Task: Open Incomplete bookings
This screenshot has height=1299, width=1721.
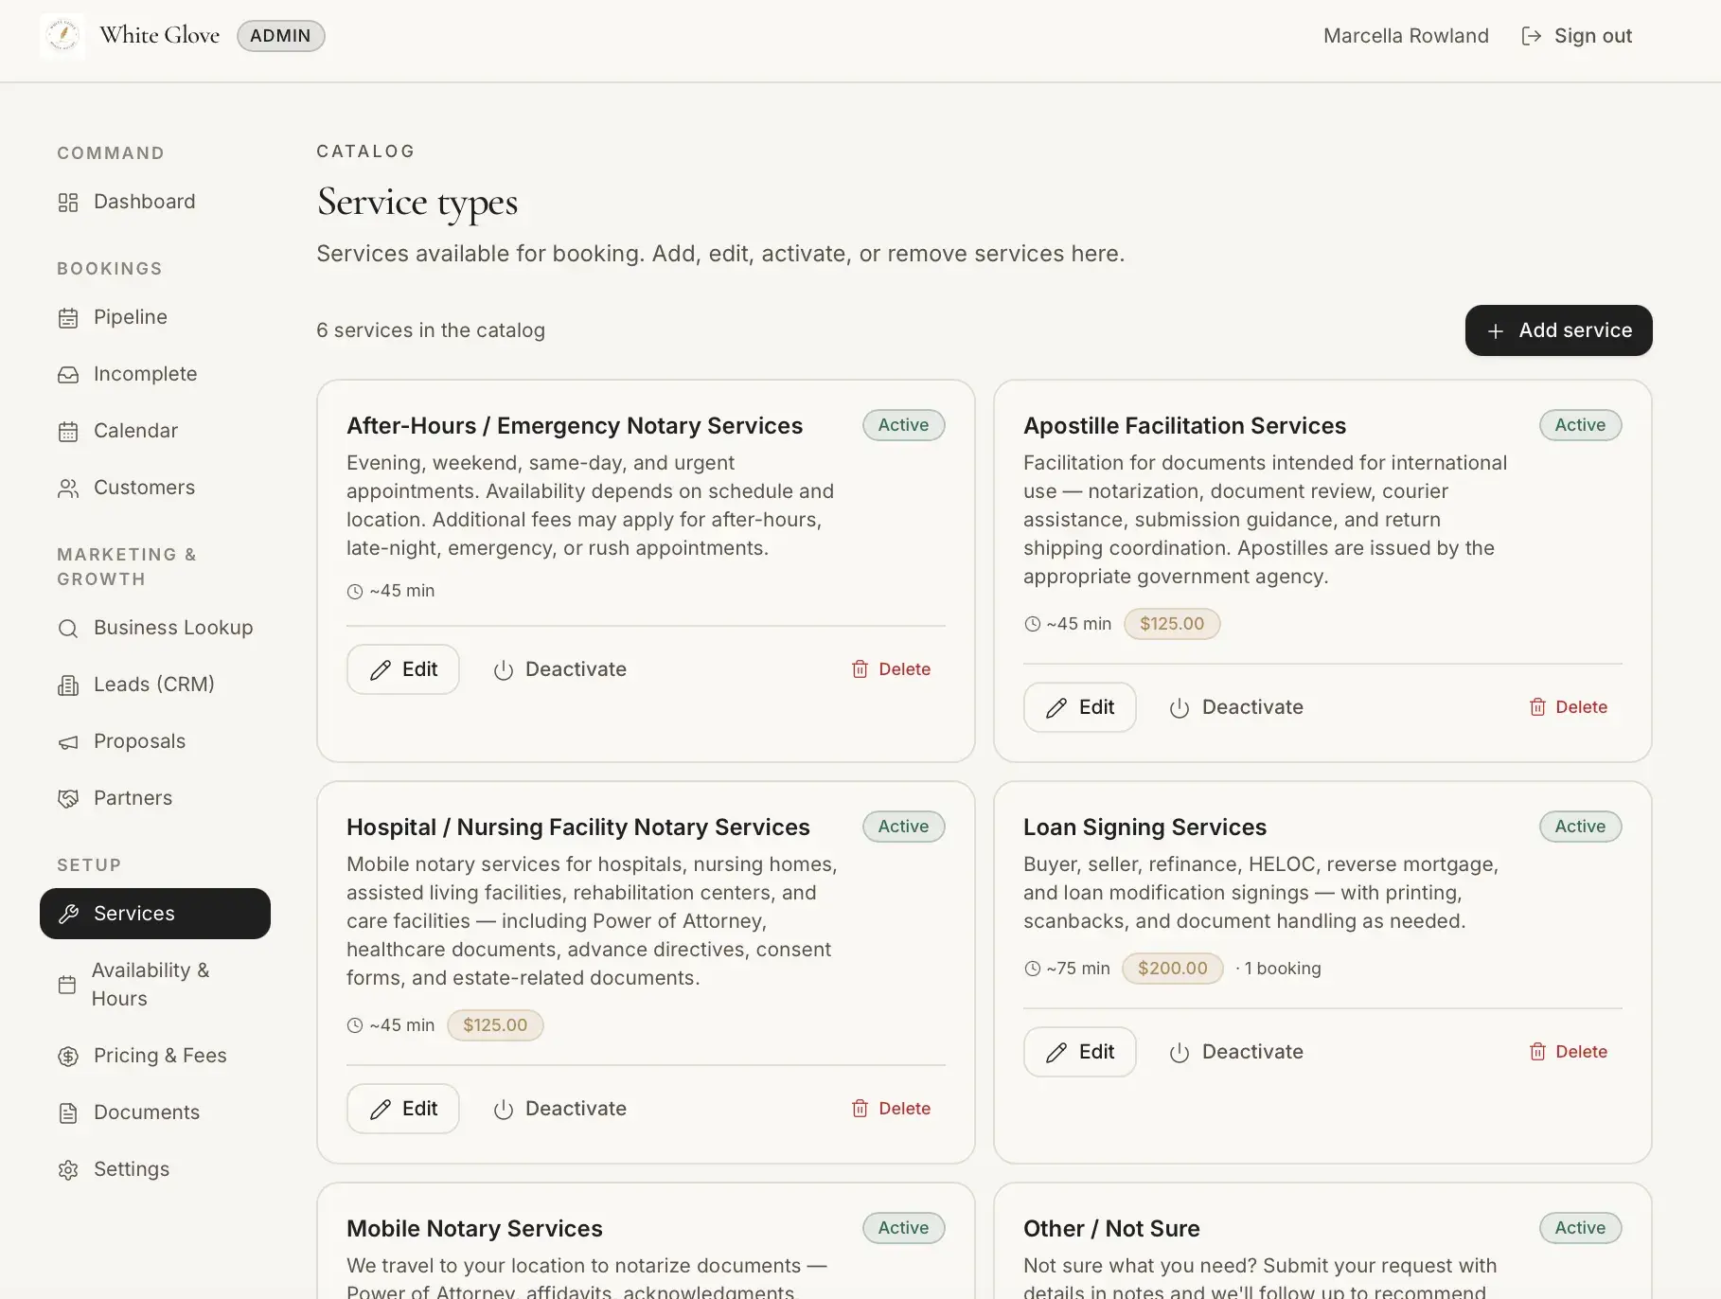Action: (155, 374)
